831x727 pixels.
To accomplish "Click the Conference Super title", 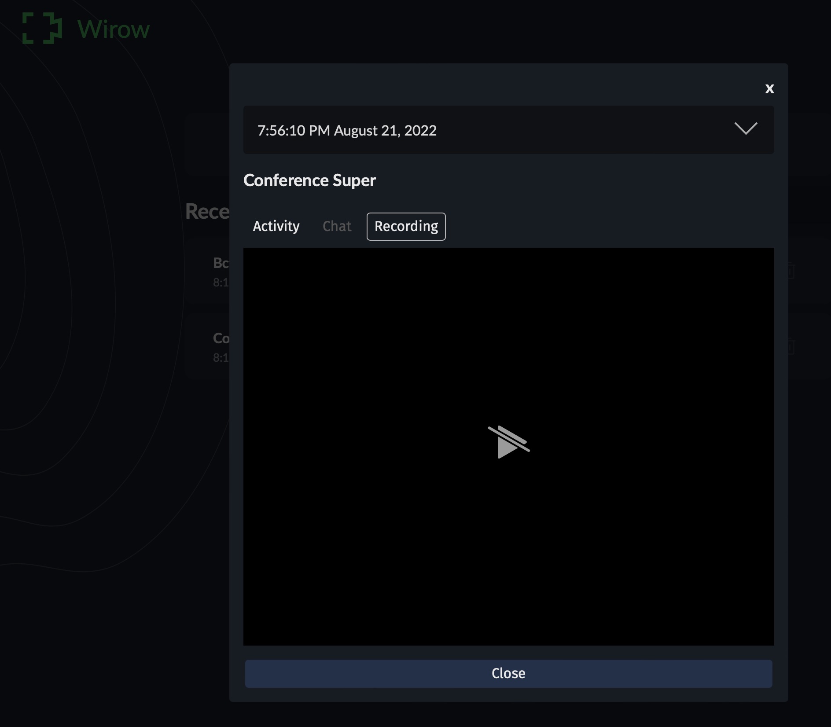I will 310,180.
